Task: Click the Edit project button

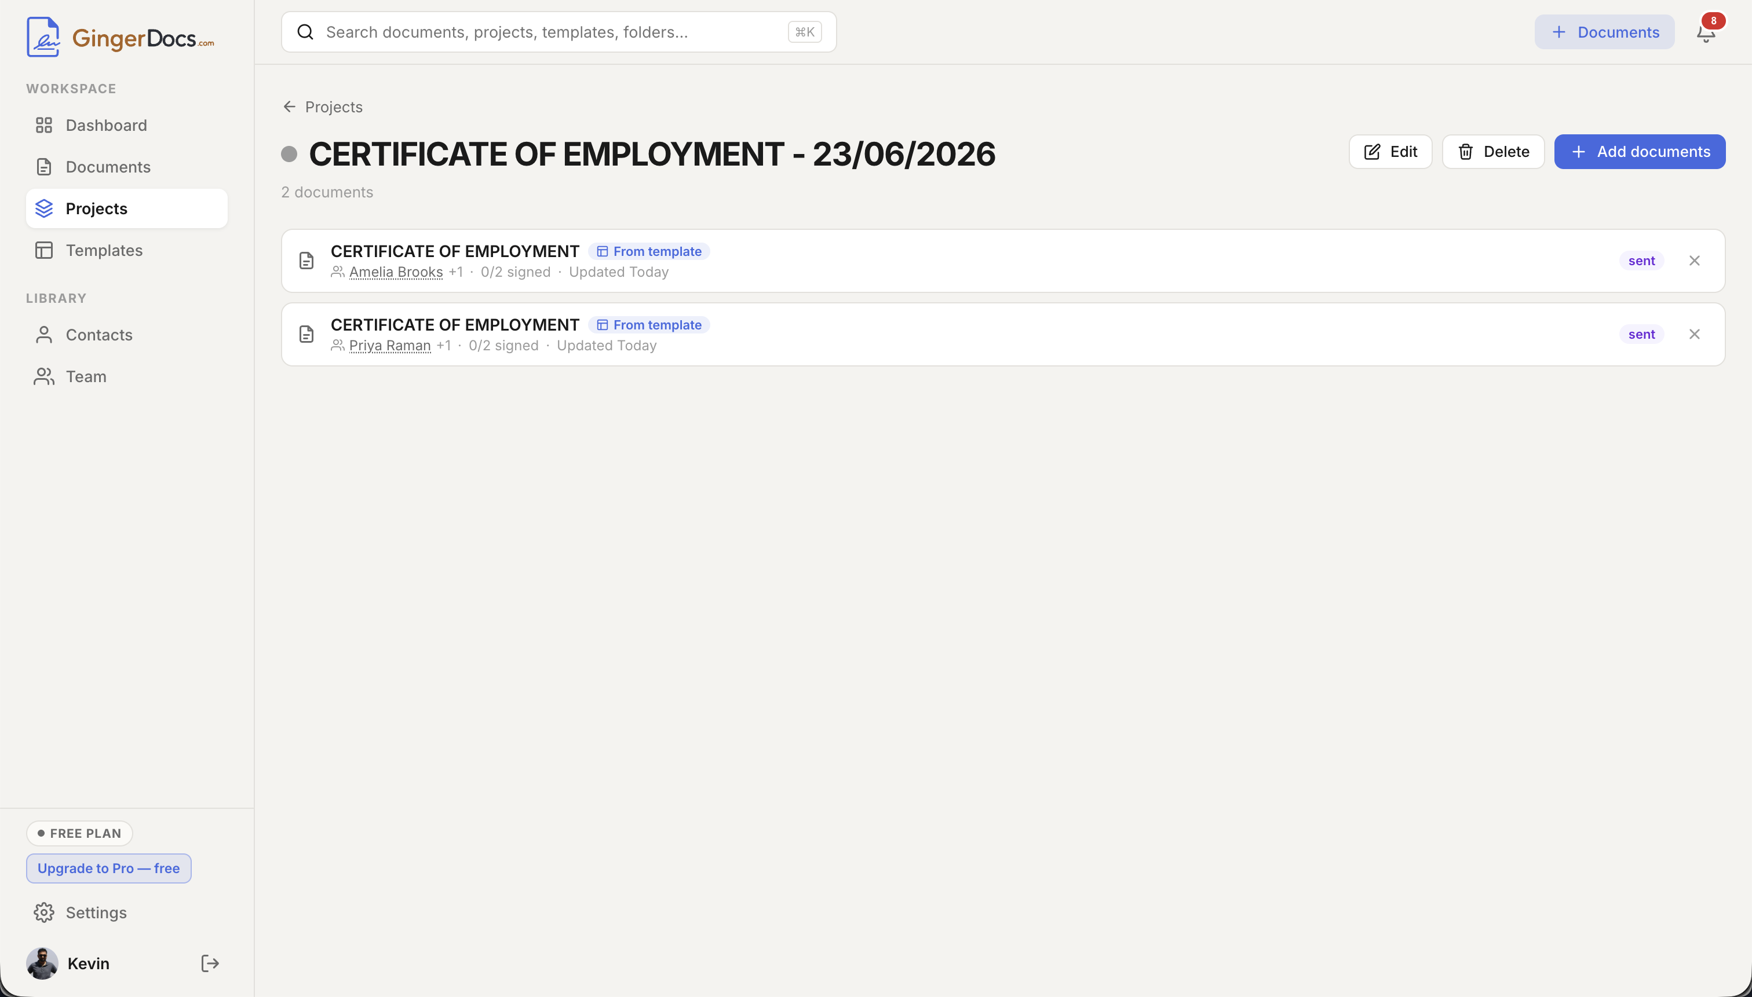Action: click(1390, 152)
